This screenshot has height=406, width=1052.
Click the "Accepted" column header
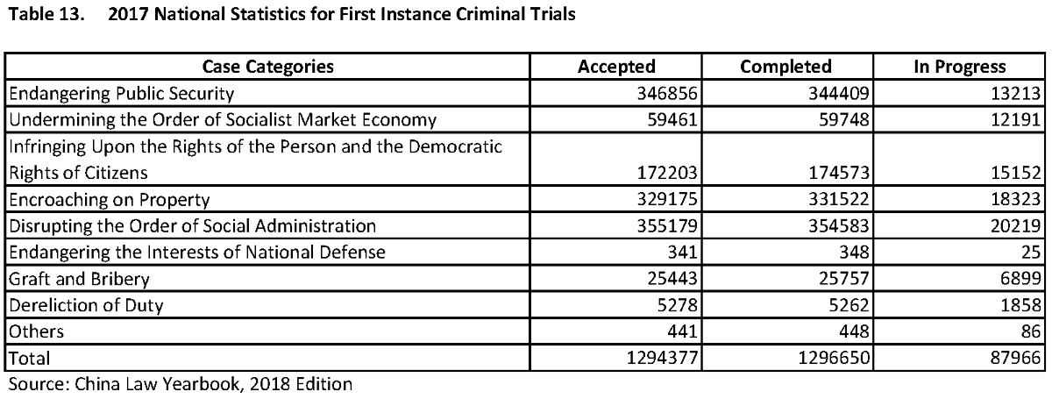pyautogui.click(x=616, y=67)
